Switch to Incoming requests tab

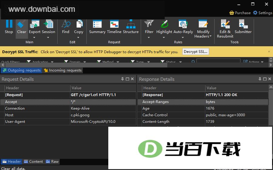(x=63, y=70)
